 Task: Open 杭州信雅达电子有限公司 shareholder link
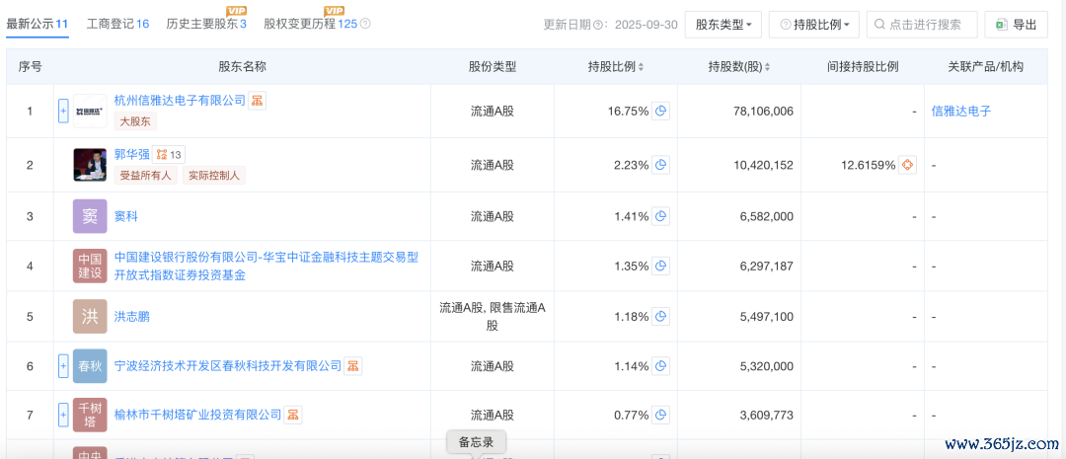click(180, 101)
